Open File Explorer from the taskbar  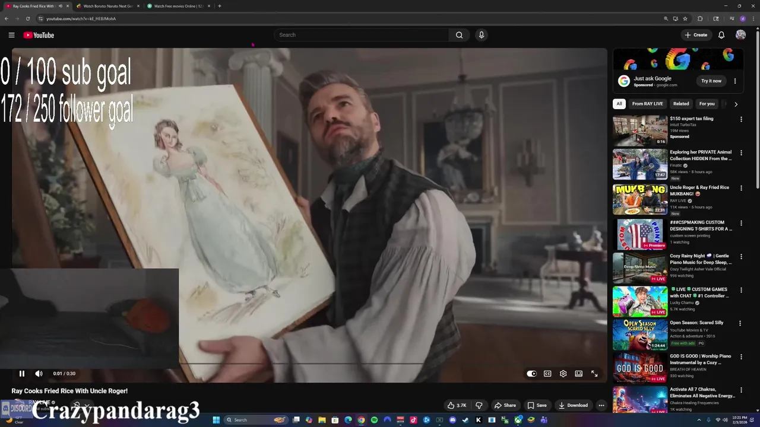tap(322, 420)
